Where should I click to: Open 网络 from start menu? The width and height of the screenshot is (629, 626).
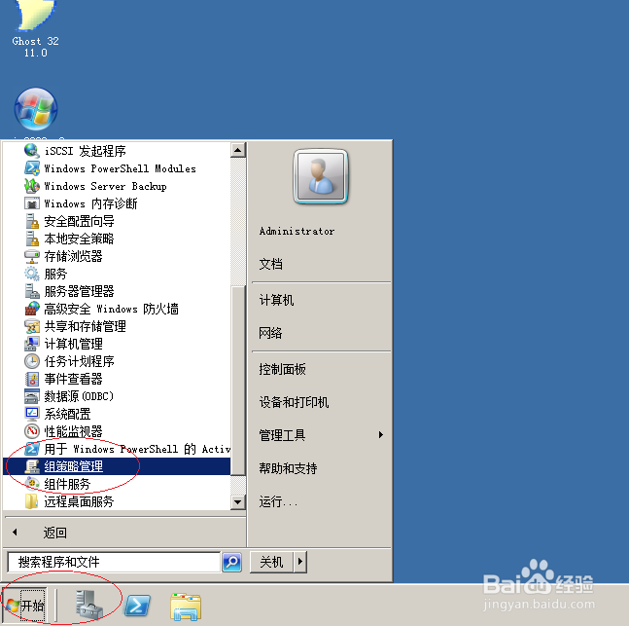tap(270, 333)
